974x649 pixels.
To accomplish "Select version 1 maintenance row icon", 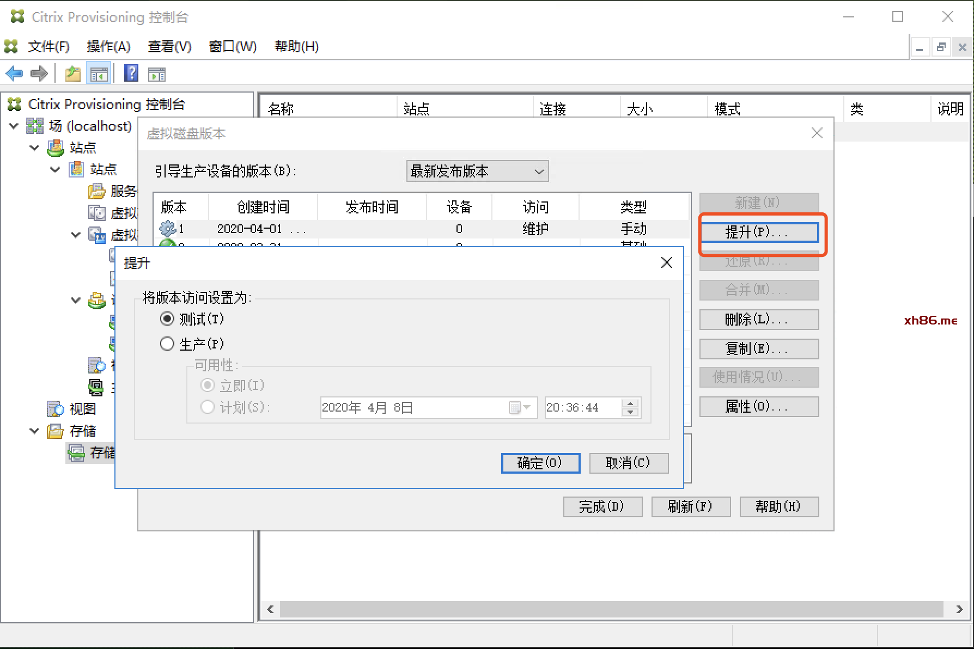I will [x=167, y=229].
